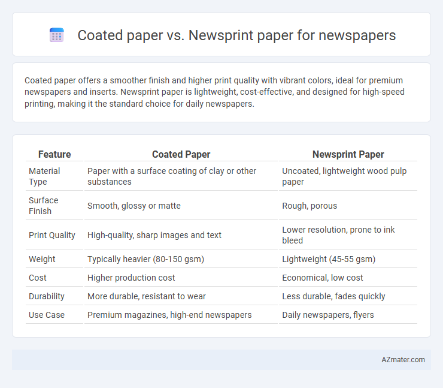
Task: Click the calendar grid icon beside the title
Action: pos(57,35)
